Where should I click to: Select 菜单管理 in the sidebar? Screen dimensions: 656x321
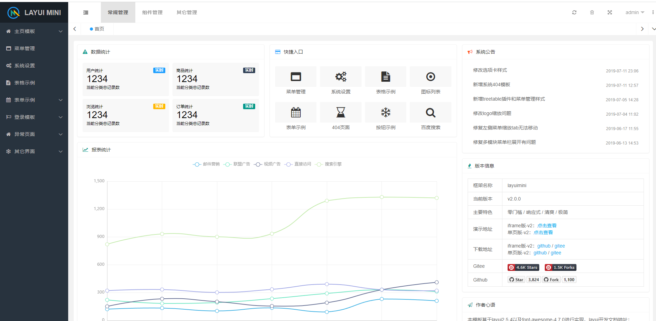pyautogui.click(x=34, y=48)
